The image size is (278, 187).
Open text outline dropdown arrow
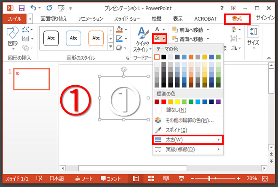[164, 38]
